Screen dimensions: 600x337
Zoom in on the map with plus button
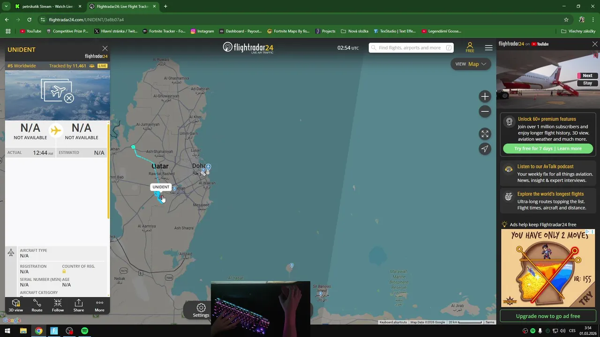485,96
